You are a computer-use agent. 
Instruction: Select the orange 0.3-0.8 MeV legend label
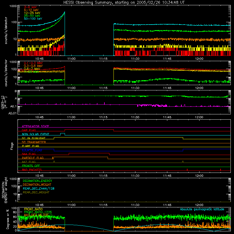(33, 66)
